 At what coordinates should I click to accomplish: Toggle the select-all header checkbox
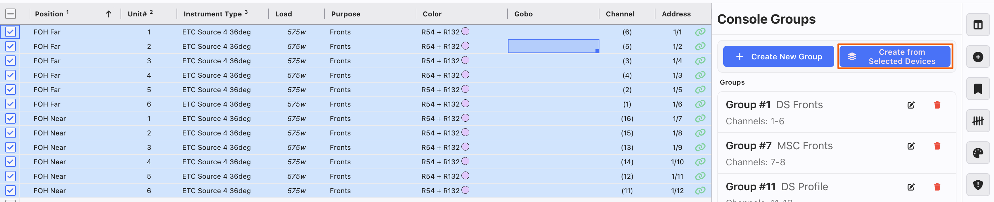[11, 14]
